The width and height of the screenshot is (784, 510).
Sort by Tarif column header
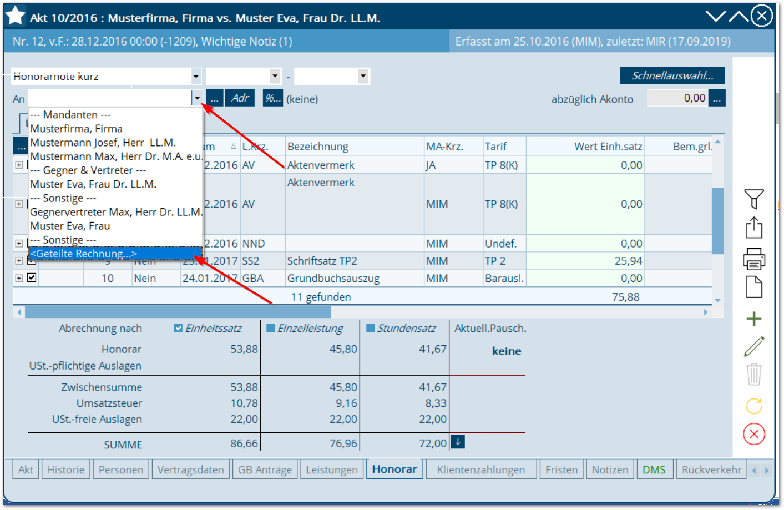[x=504, y=147]
